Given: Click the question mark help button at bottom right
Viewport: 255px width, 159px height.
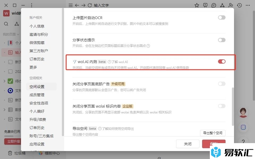Looking at the screenshot, I should pyautogui.click(x=243, y=142).
